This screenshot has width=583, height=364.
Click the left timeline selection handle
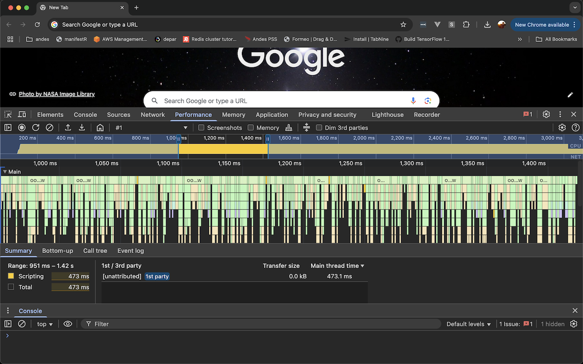[179, 138]
